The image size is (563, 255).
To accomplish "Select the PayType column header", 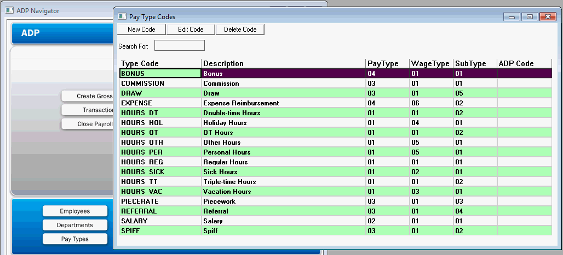I will pyautogui.click(x=388, y=63).
